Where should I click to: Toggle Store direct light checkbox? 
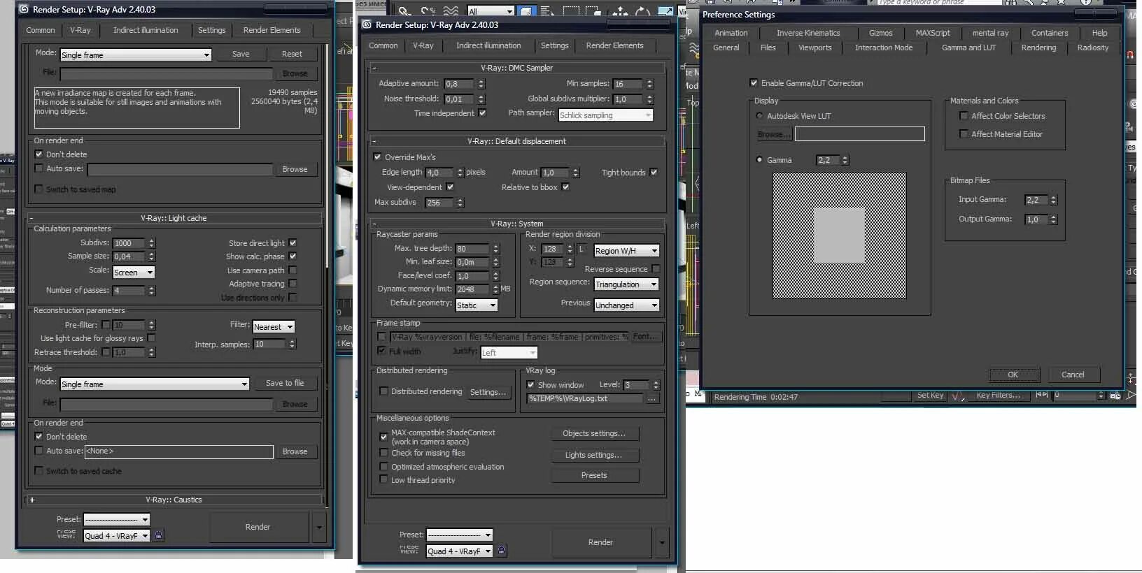point(292,243)
